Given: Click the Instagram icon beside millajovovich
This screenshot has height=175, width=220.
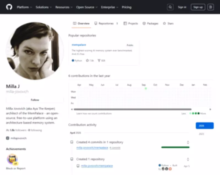Looking at the screenshot, I should tap(8, 138).
